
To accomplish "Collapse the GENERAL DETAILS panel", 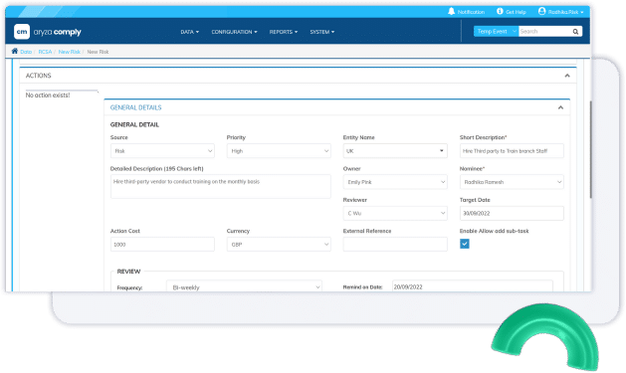I will [x=560, y=107].
